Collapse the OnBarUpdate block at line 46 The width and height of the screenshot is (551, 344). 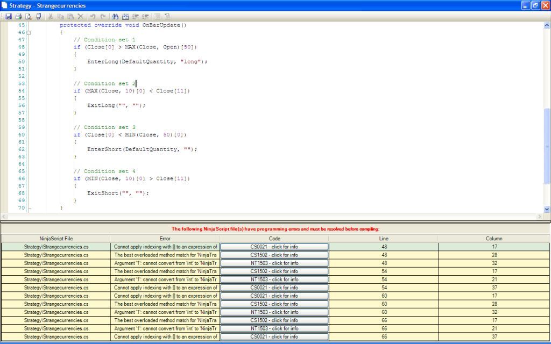tap(29, 33)
